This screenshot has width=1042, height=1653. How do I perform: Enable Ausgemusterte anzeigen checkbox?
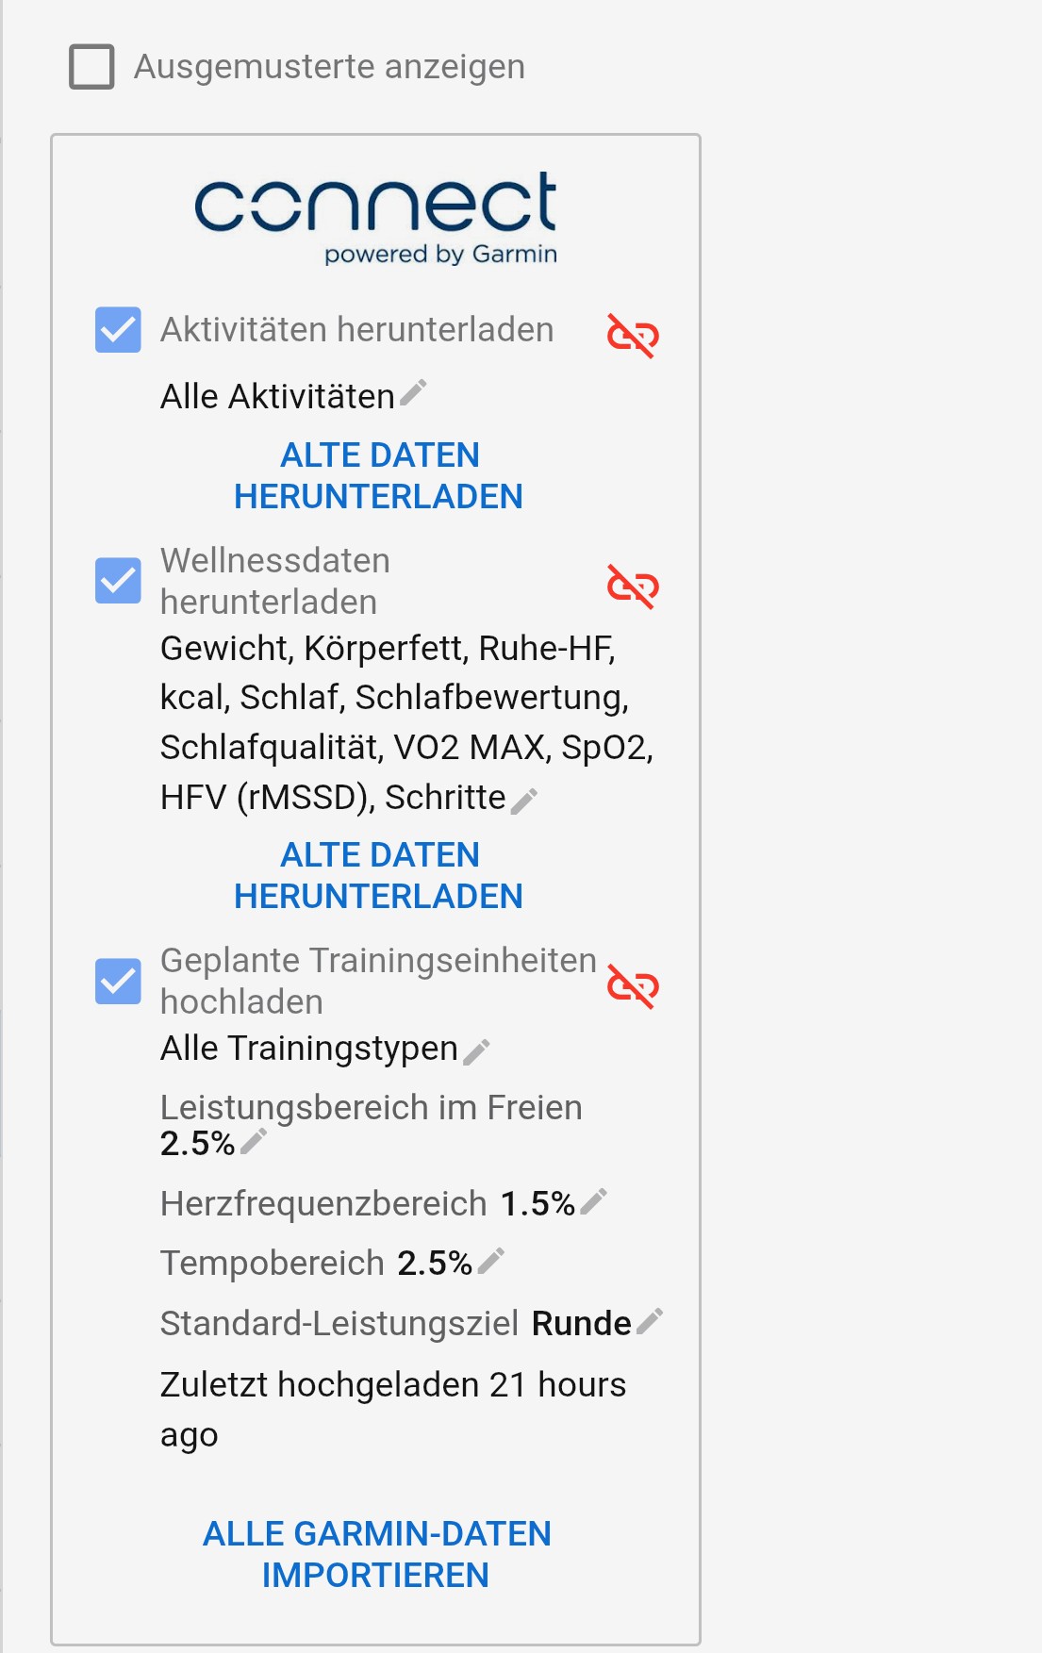click(x=92, y=67)
